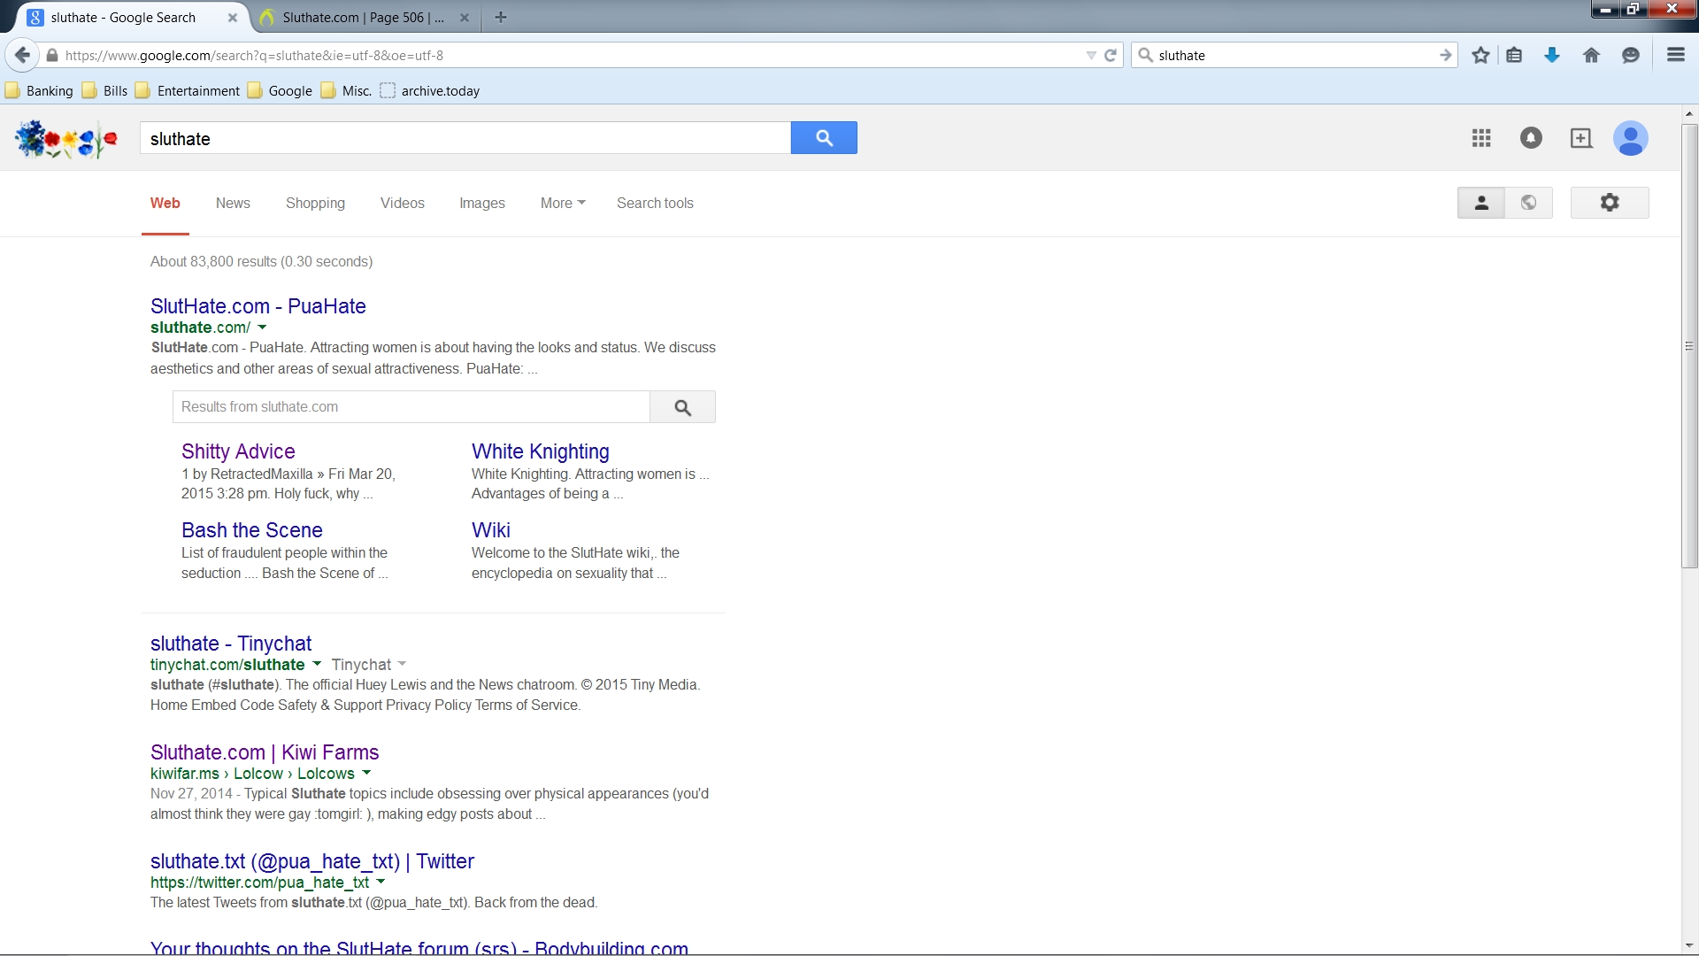
Task: Bookmark this page with the star icon
Action: 1480,55
